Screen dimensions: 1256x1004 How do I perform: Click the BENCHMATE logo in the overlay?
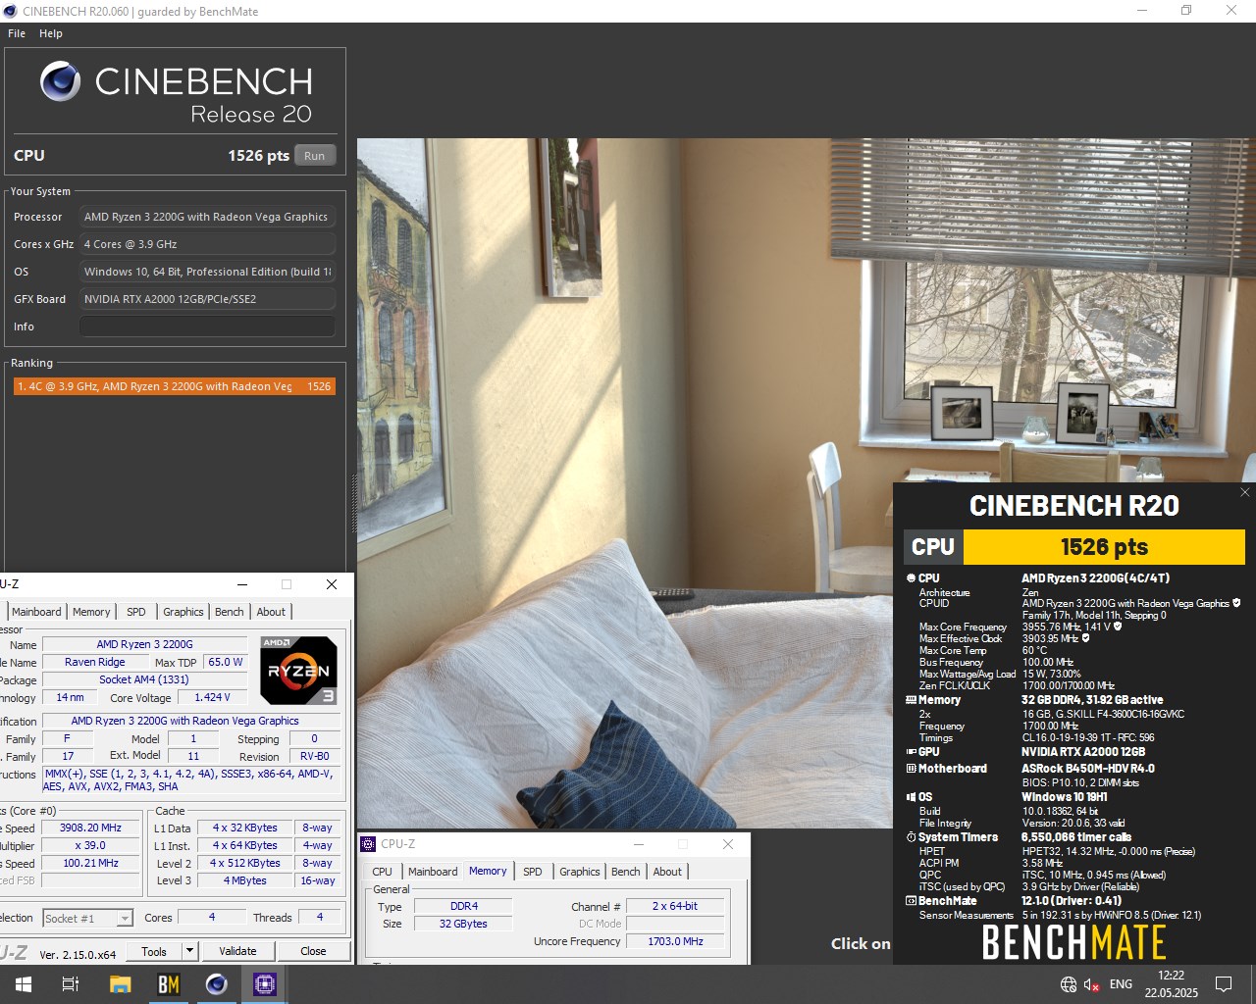(1073, 941)
